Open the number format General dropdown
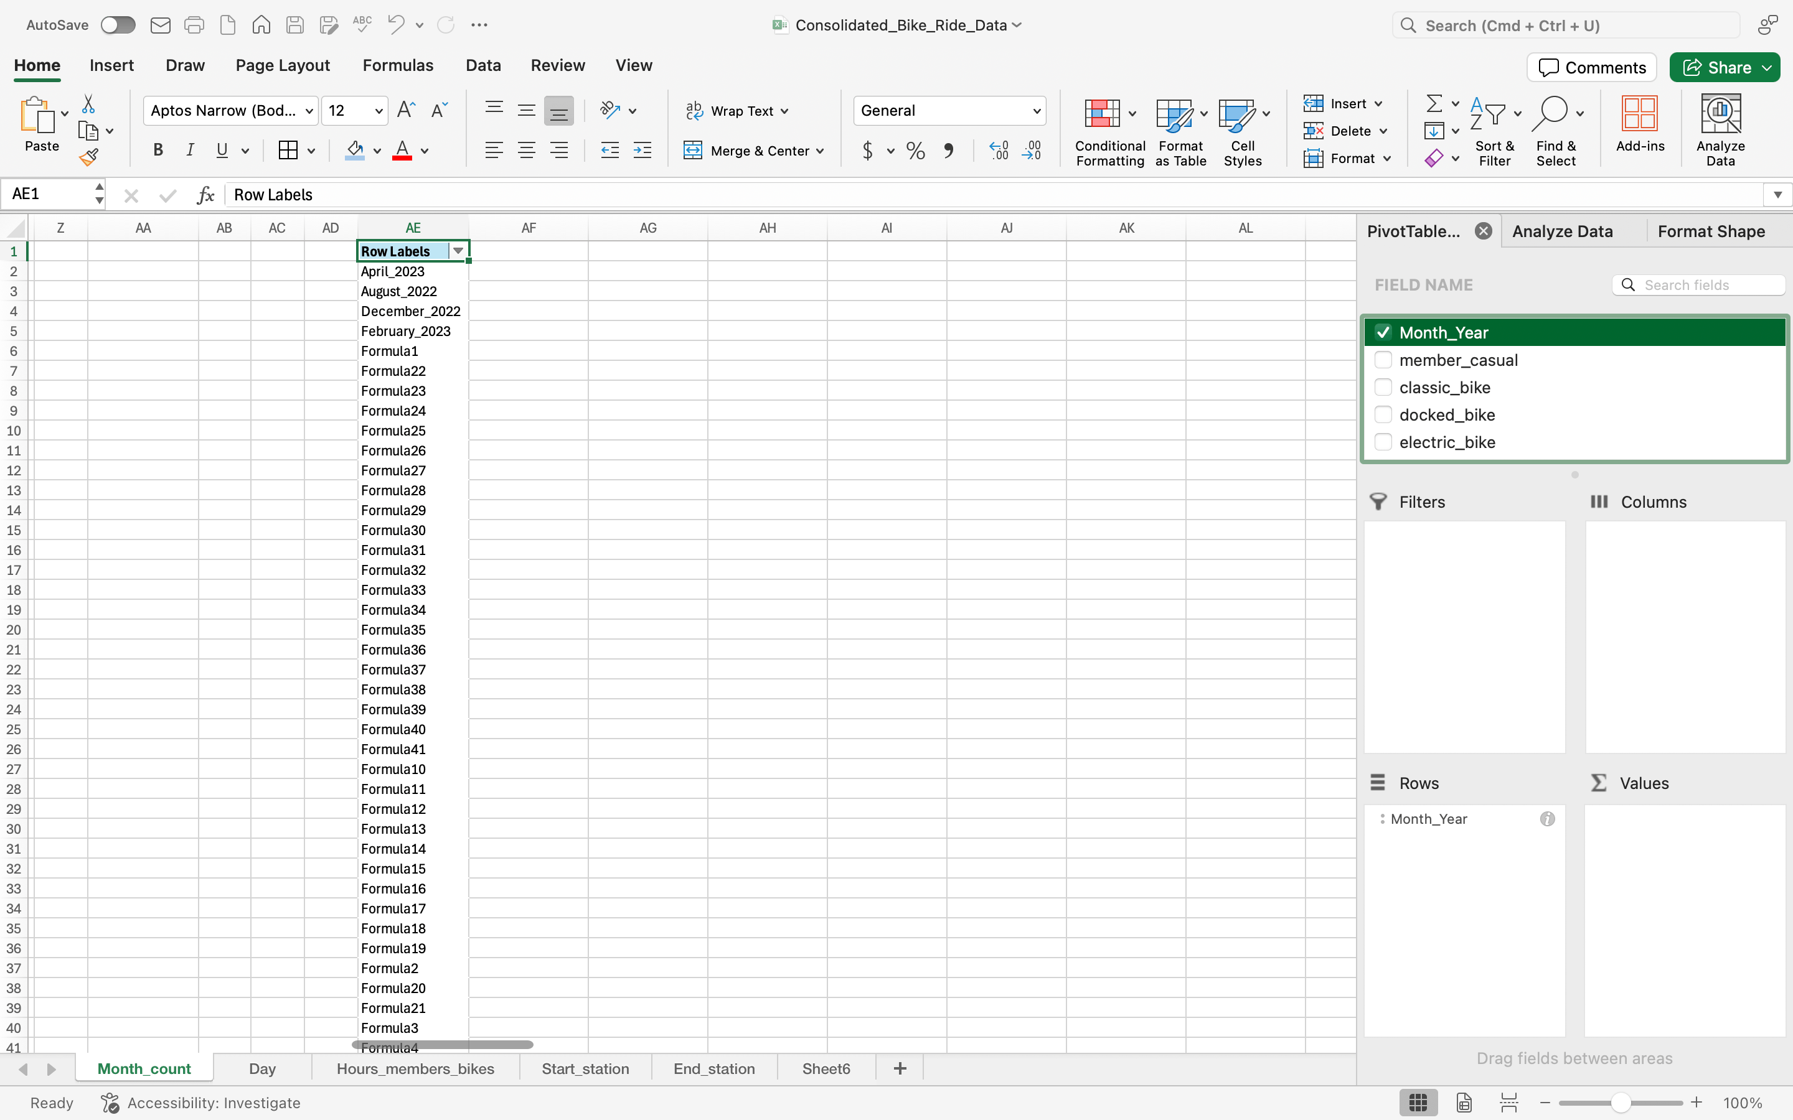This screenshot has width=1793, height=1120. tap(1037, 111)
